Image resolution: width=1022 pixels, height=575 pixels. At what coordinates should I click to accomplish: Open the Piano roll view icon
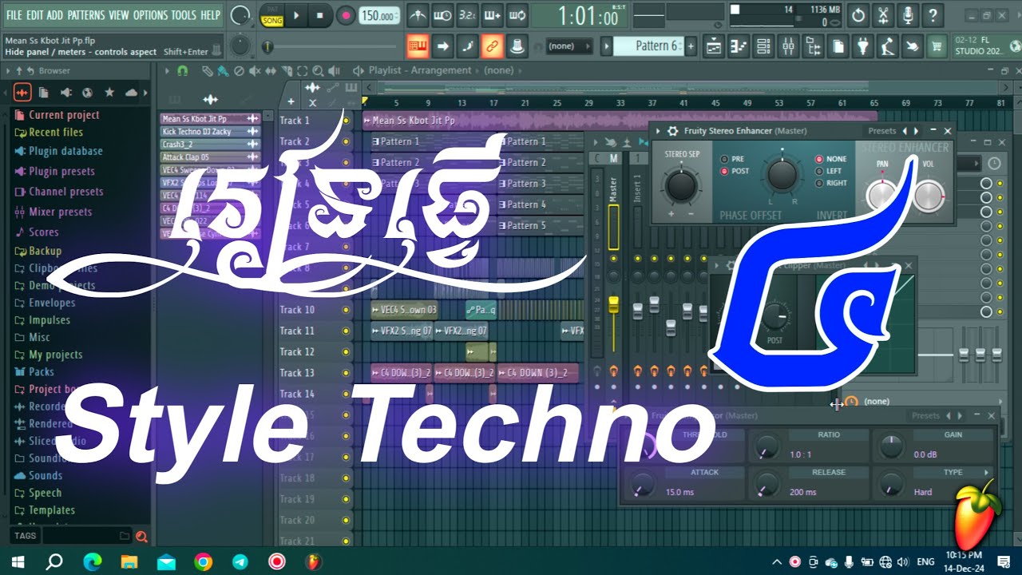coord(739,46)
